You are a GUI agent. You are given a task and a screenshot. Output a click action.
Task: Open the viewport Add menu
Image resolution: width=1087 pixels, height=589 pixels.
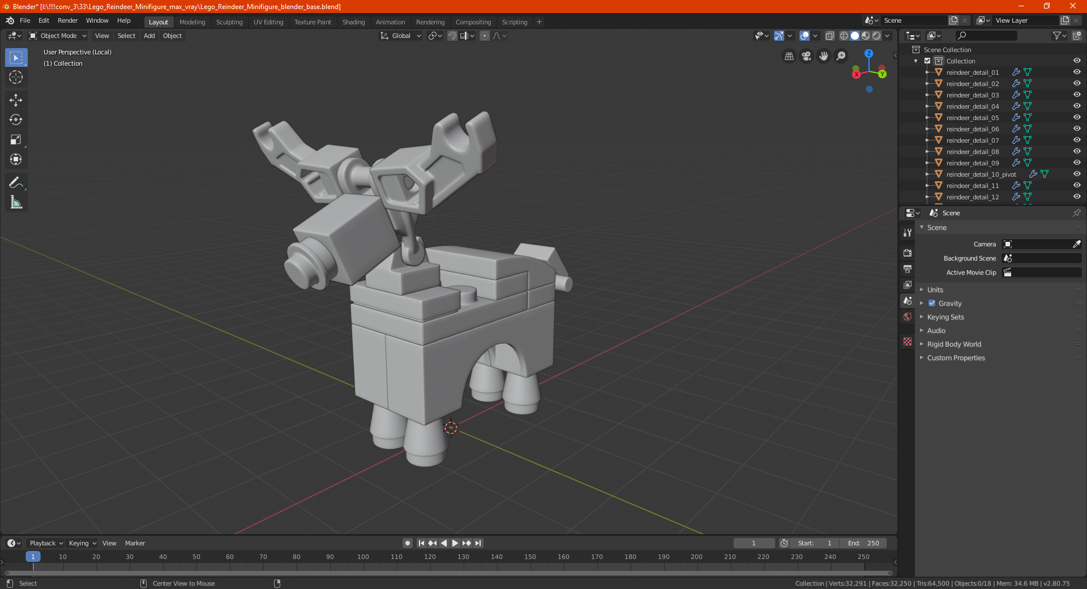tap(149, 36)
